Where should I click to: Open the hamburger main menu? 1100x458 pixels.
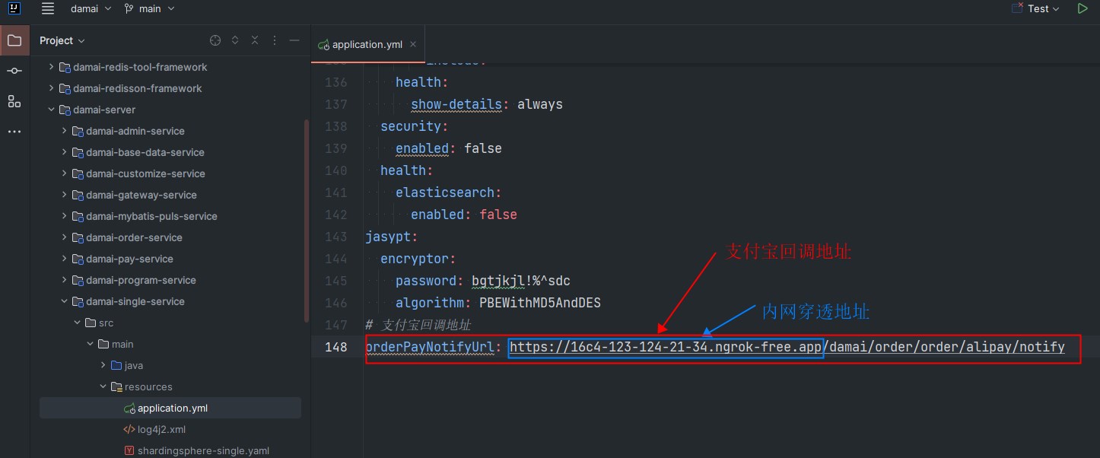48,8
